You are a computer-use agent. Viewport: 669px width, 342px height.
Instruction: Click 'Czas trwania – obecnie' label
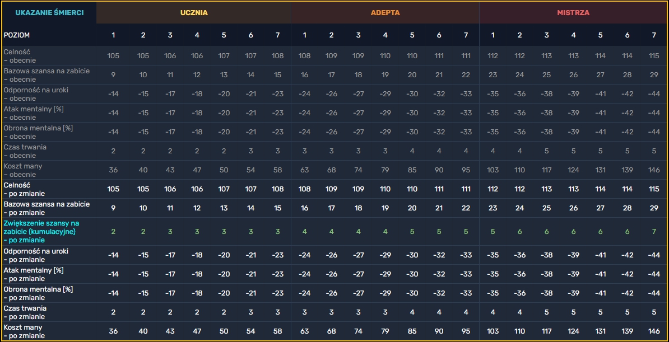[25, 151]
